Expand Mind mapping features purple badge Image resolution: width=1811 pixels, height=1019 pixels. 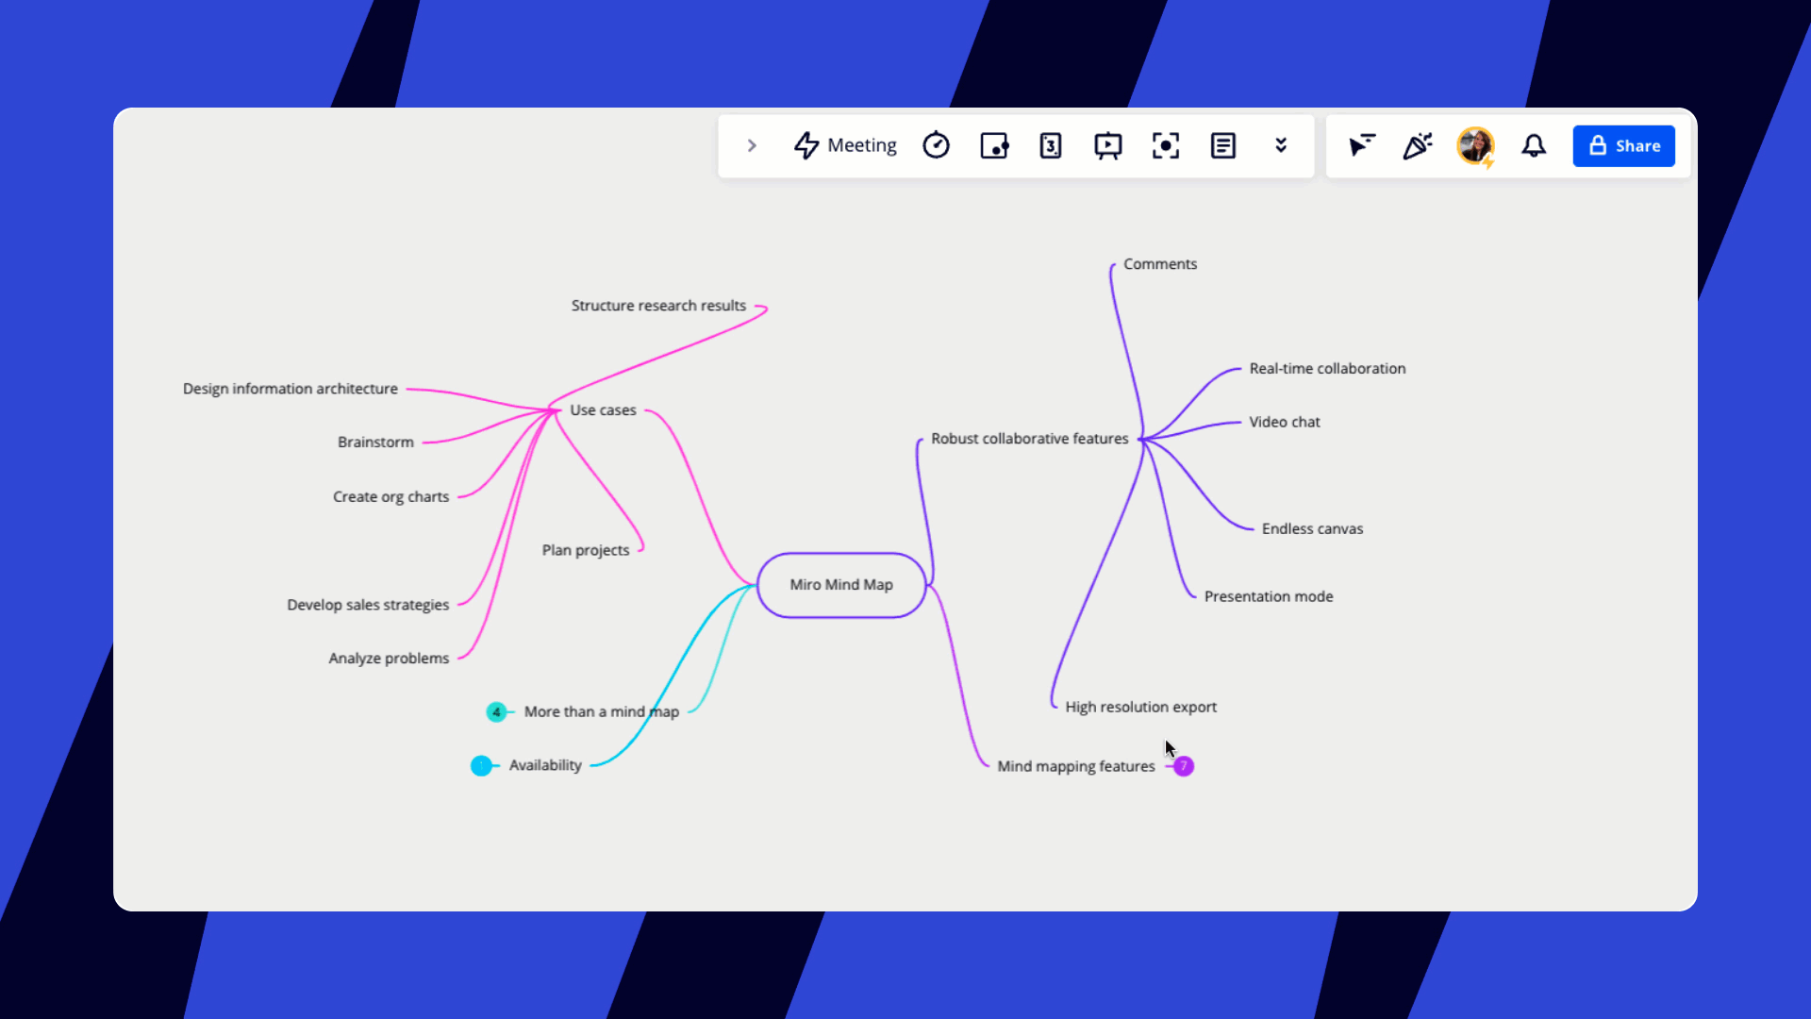[1184, 766]
